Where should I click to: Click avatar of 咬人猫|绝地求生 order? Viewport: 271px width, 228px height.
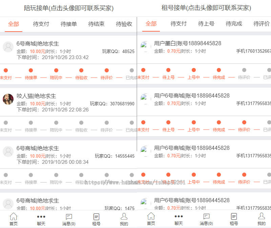point(8,99)
